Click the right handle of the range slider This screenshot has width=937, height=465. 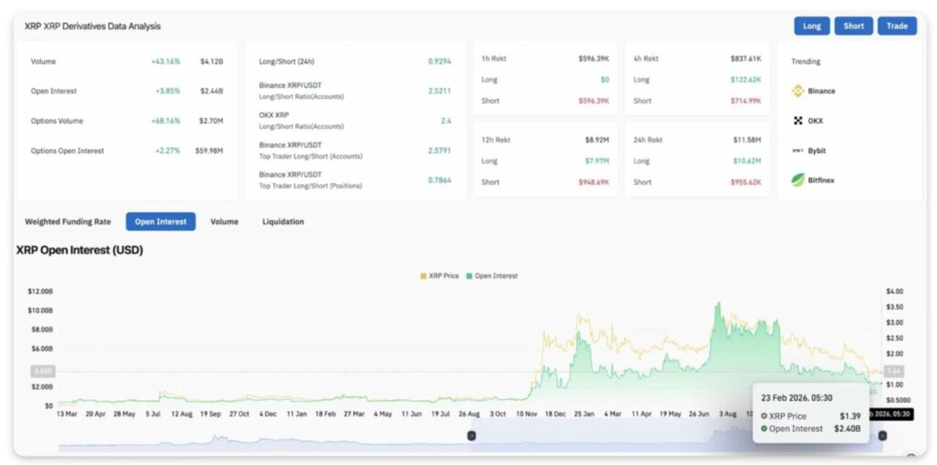(882, 436)
